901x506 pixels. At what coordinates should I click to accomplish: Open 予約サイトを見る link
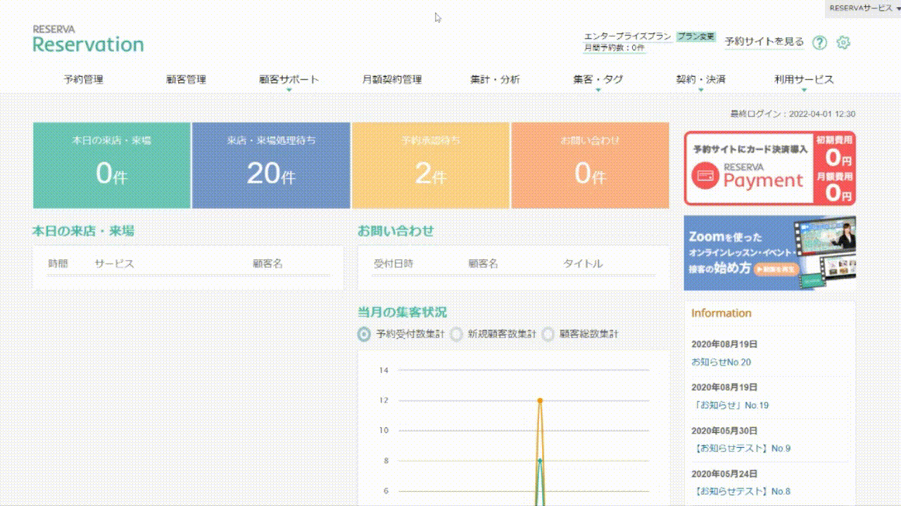pos(764,42)
